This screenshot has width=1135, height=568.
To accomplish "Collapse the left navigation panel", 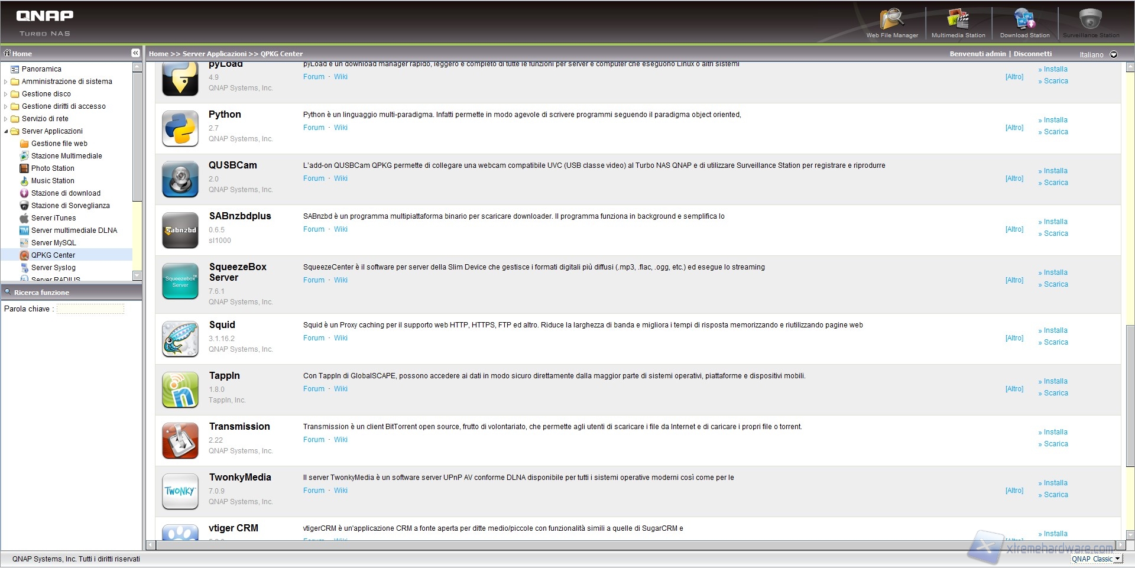I will (x=135, y=53).
